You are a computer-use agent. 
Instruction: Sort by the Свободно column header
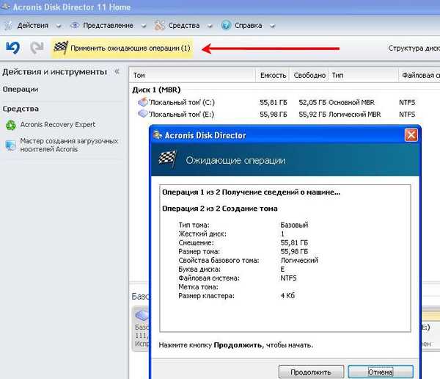click(x=309, y=76)
